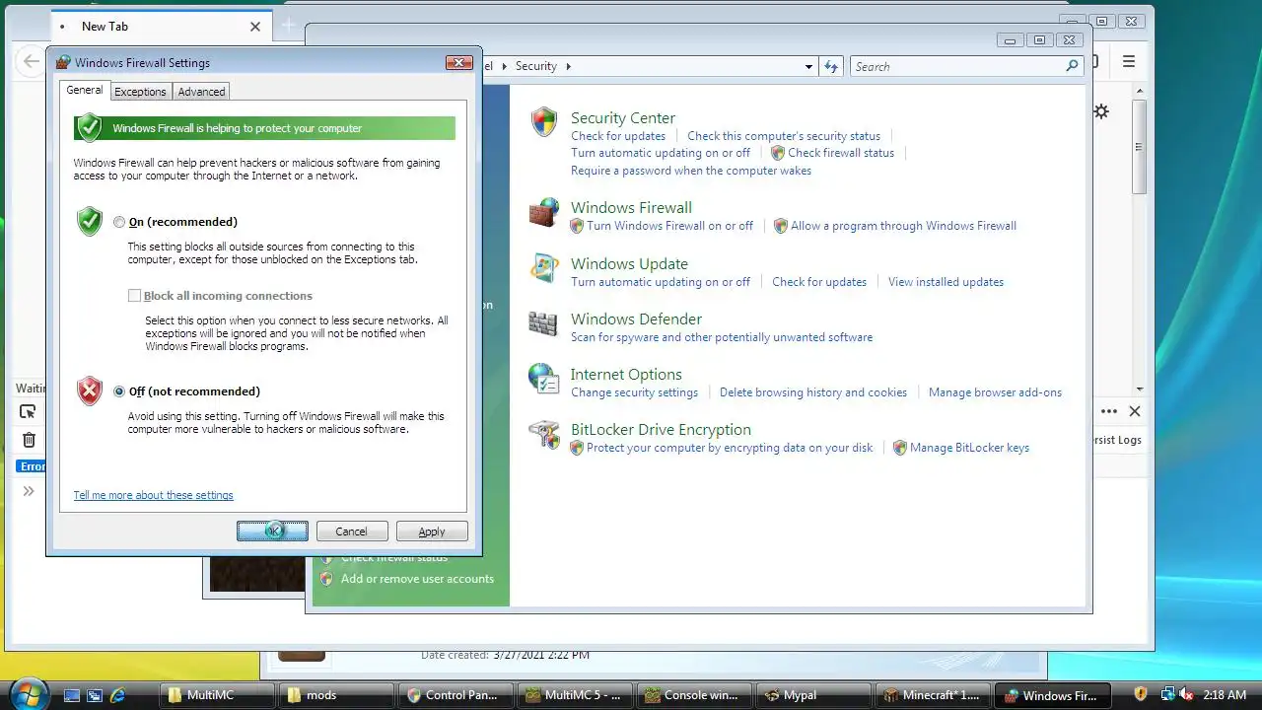Click the trash can clear icon in devtools
Screen dimensions: 1262x710
tap(29, 440)
